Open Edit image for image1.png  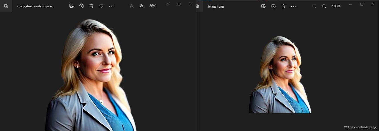(263, 6)
